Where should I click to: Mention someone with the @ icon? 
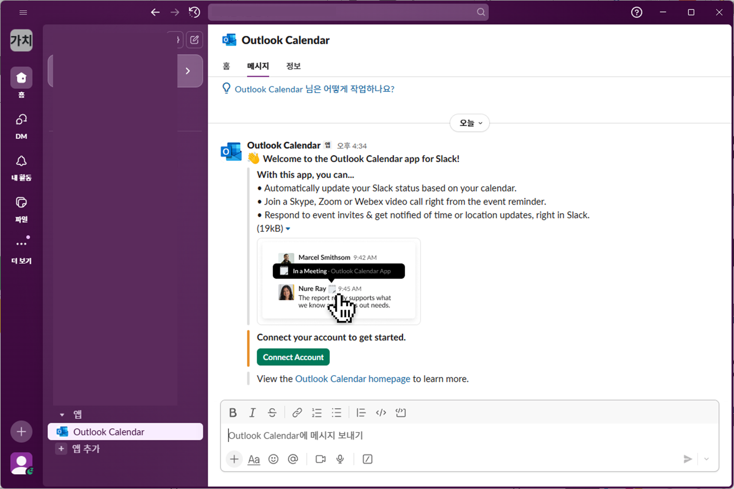click(293, 459)
